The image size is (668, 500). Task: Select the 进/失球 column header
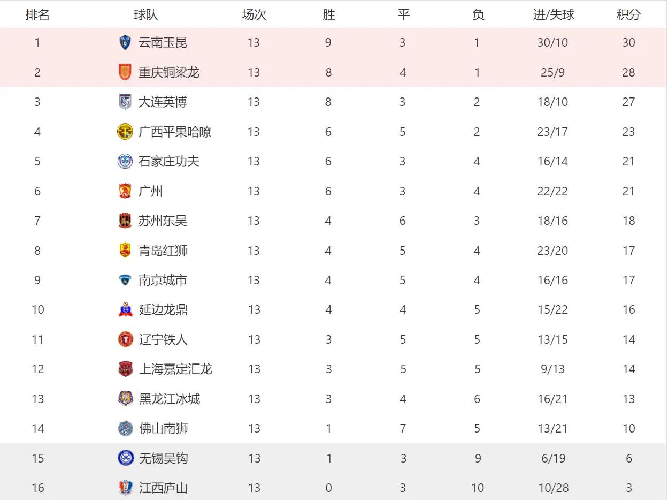coord(553,14)
